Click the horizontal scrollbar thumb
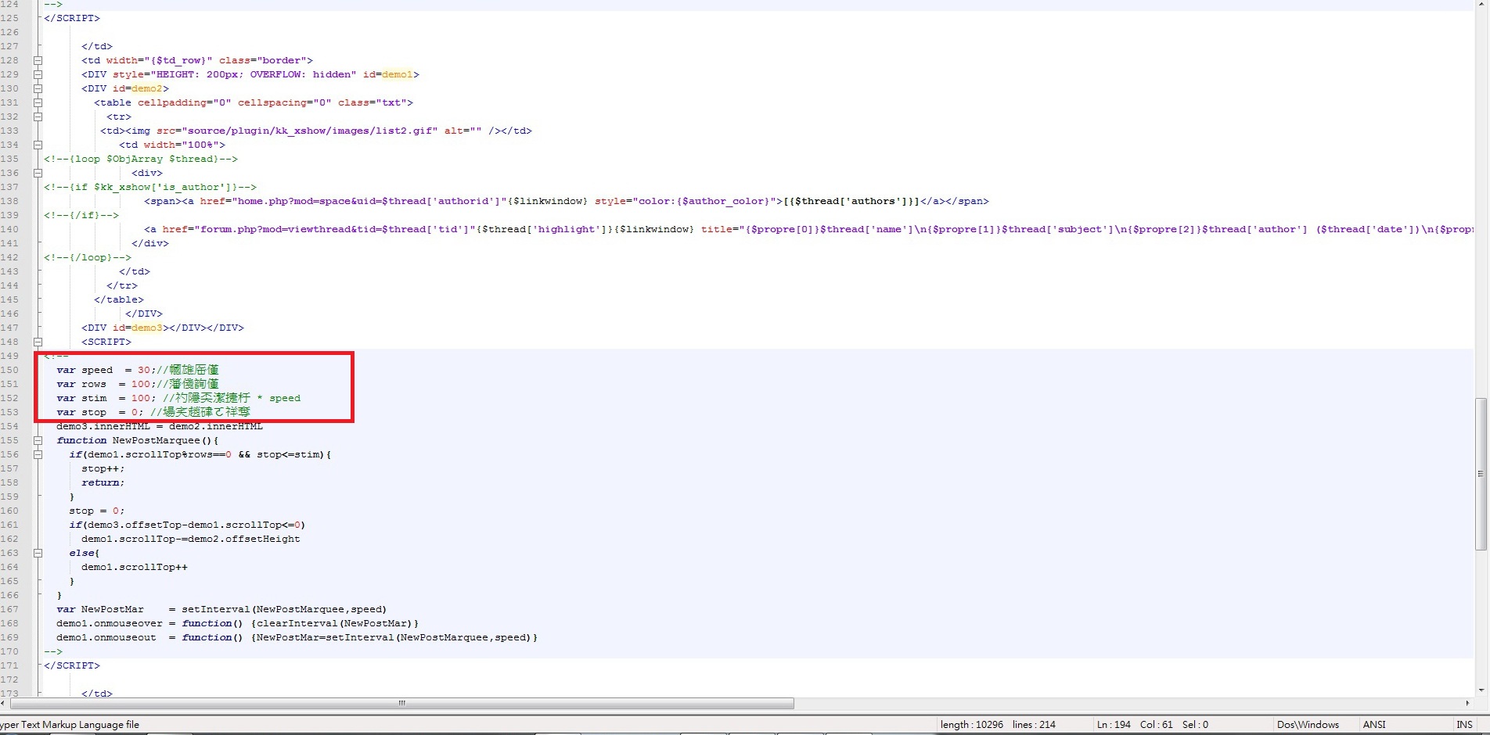Image resolution: width=1490 pixels, height=735 pixels. (402, 703)
